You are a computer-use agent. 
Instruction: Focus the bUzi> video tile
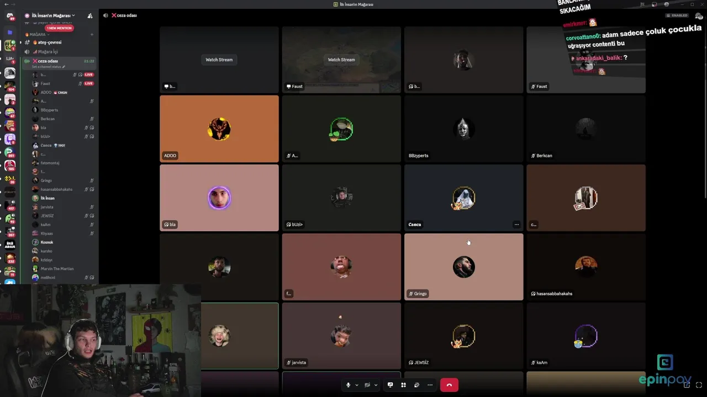coord(341,197)
